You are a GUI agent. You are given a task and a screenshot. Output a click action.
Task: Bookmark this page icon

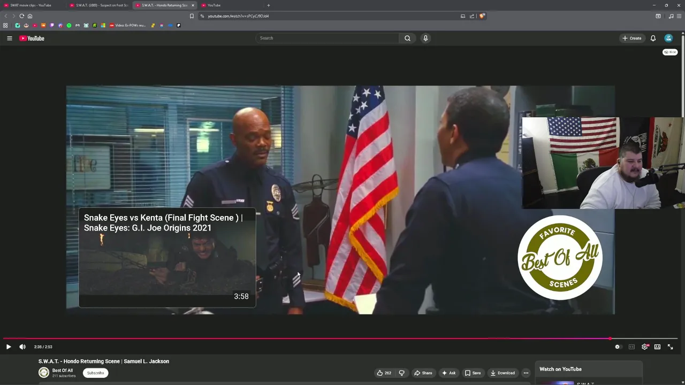click(x=192, y=16)
